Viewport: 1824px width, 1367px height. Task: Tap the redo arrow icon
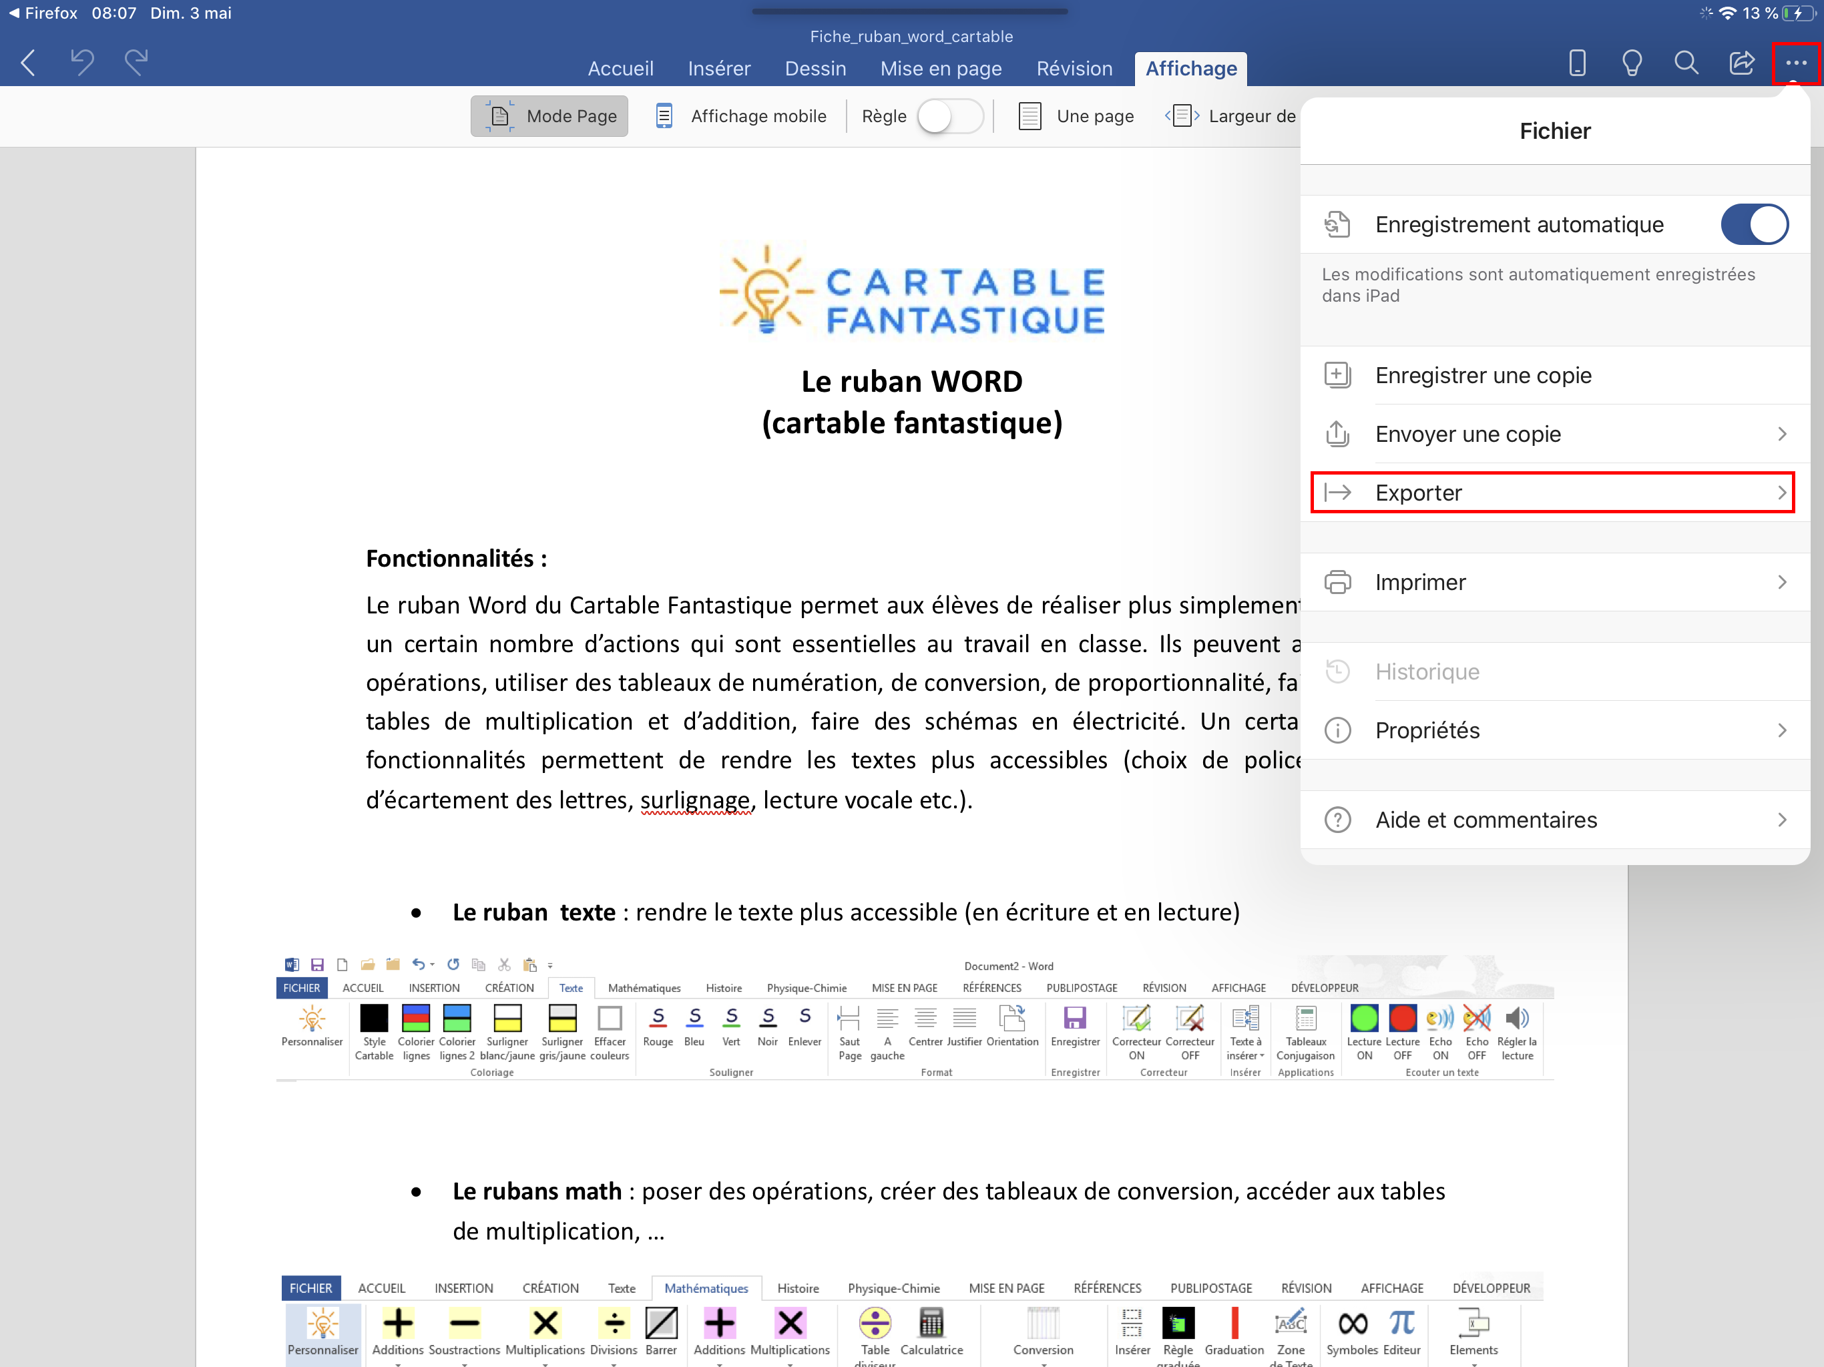[136, 62]
